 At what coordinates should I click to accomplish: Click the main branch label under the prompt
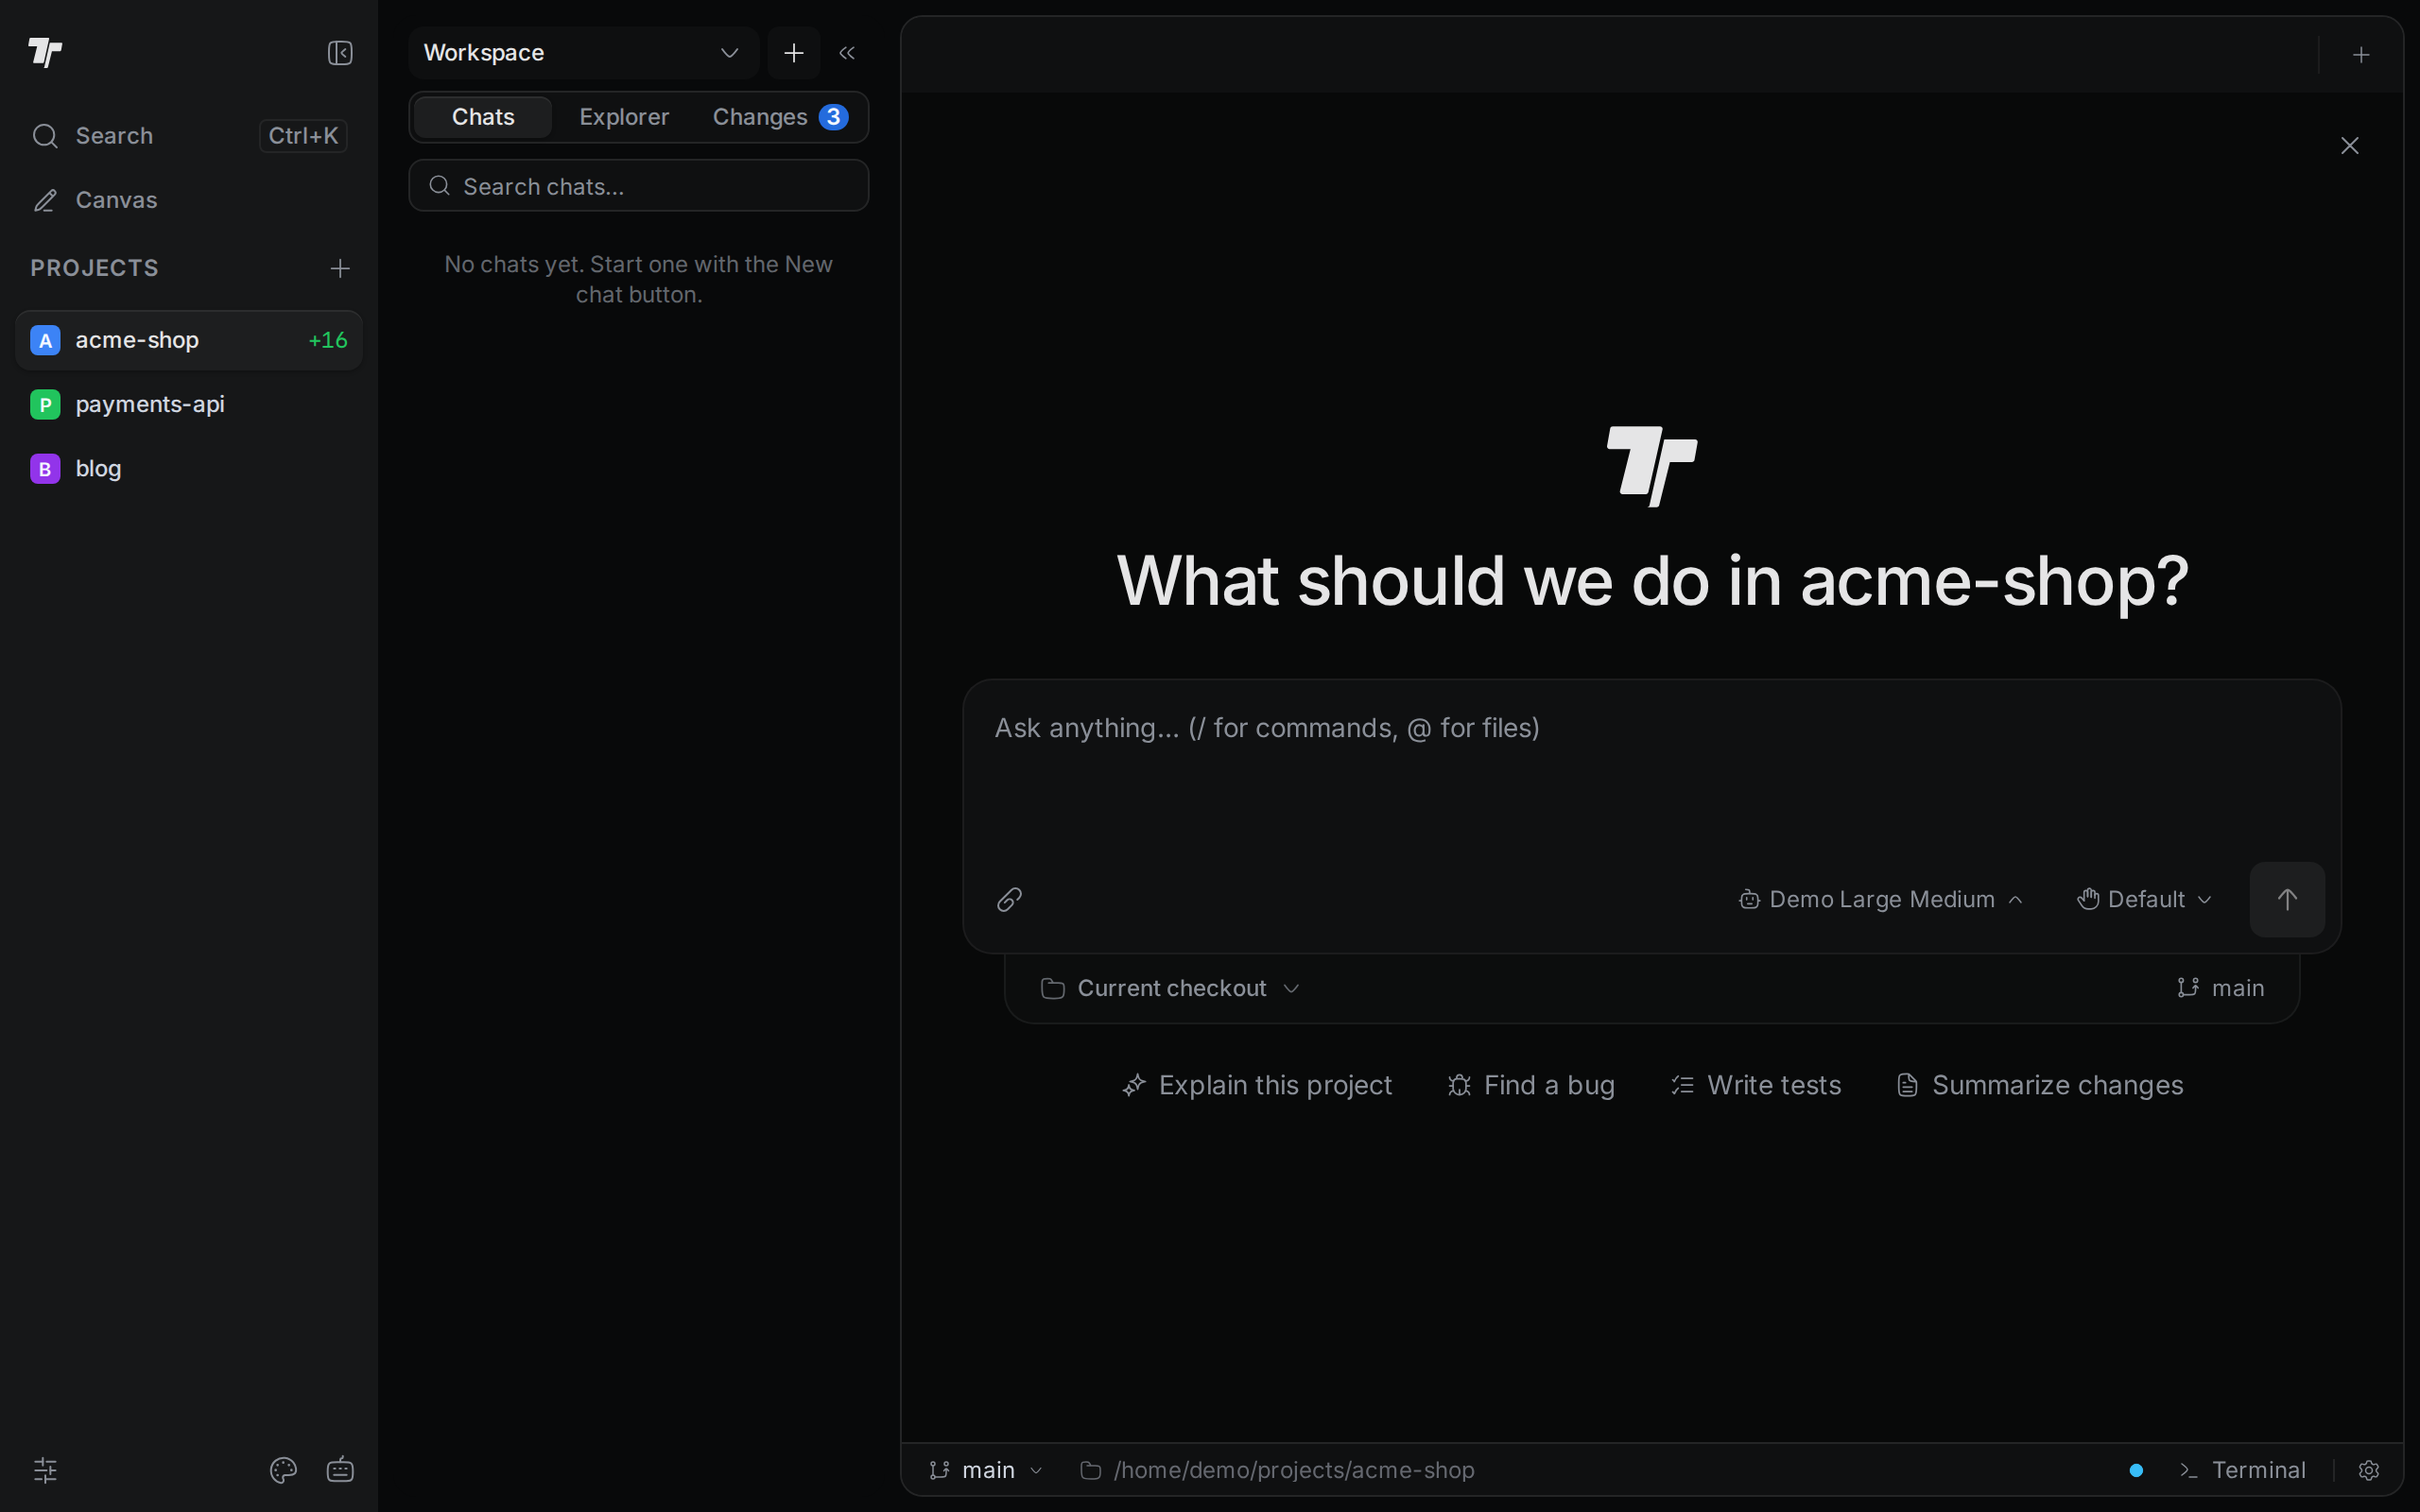(x=2221, y=988)
